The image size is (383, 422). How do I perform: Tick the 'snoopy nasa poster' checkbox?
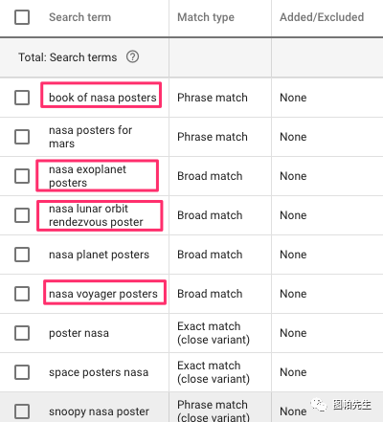pyautogui.click(x=22, y=411)
